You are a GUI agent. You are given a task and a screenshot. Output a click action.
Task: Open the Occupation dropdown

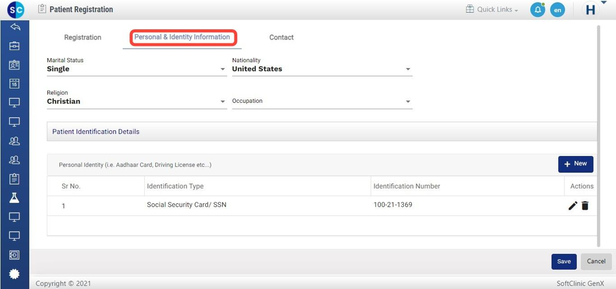(x=322, y=101)
